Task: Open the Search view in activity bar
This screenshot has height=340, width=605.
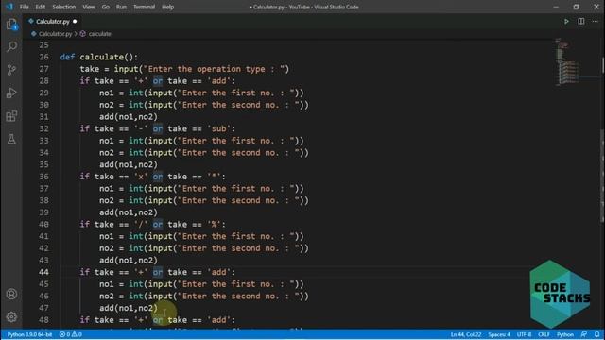Action: click(x=11, y=46)
